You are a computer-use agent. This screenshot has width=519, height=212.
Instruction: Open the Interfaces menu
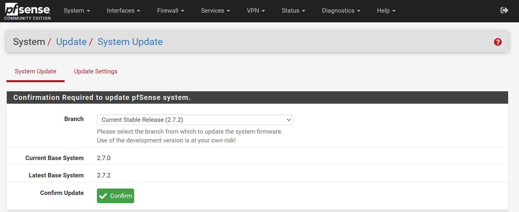[x=124, y=11]
